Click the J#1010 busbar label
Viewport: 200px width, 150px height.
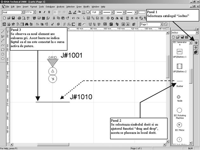[81, 97]
